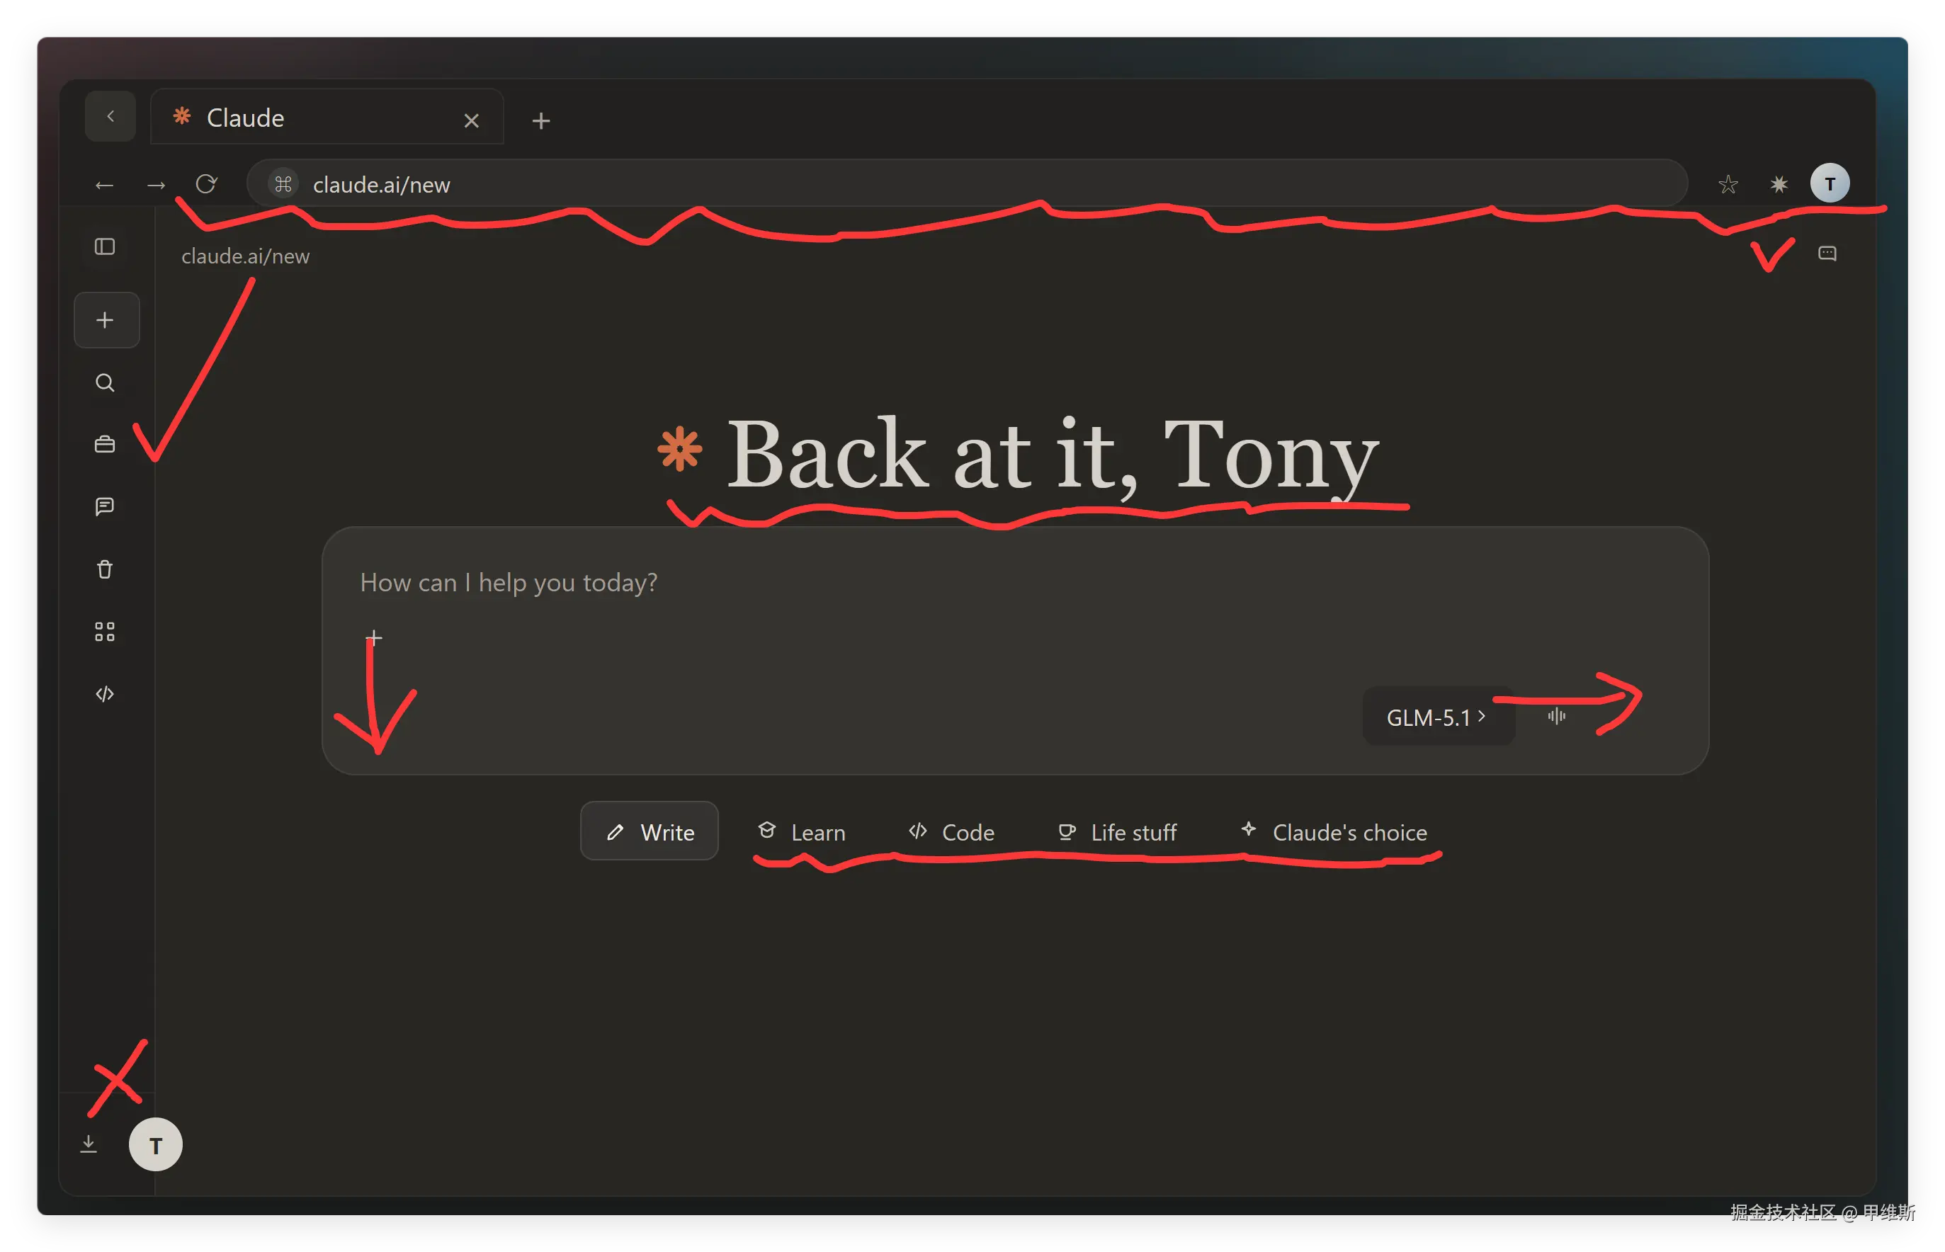Open the Projects briefcase icon
The width and height of the screenshot is (1945, 1252).
pos(105,445)
